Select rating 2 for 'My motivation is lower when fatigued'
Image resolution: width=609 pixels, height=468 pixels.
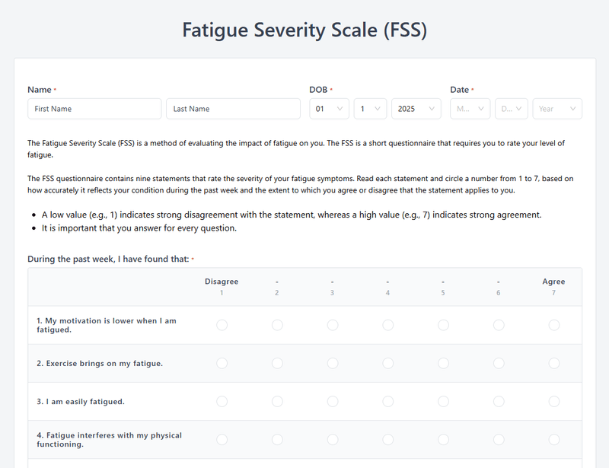pos(277,325)
